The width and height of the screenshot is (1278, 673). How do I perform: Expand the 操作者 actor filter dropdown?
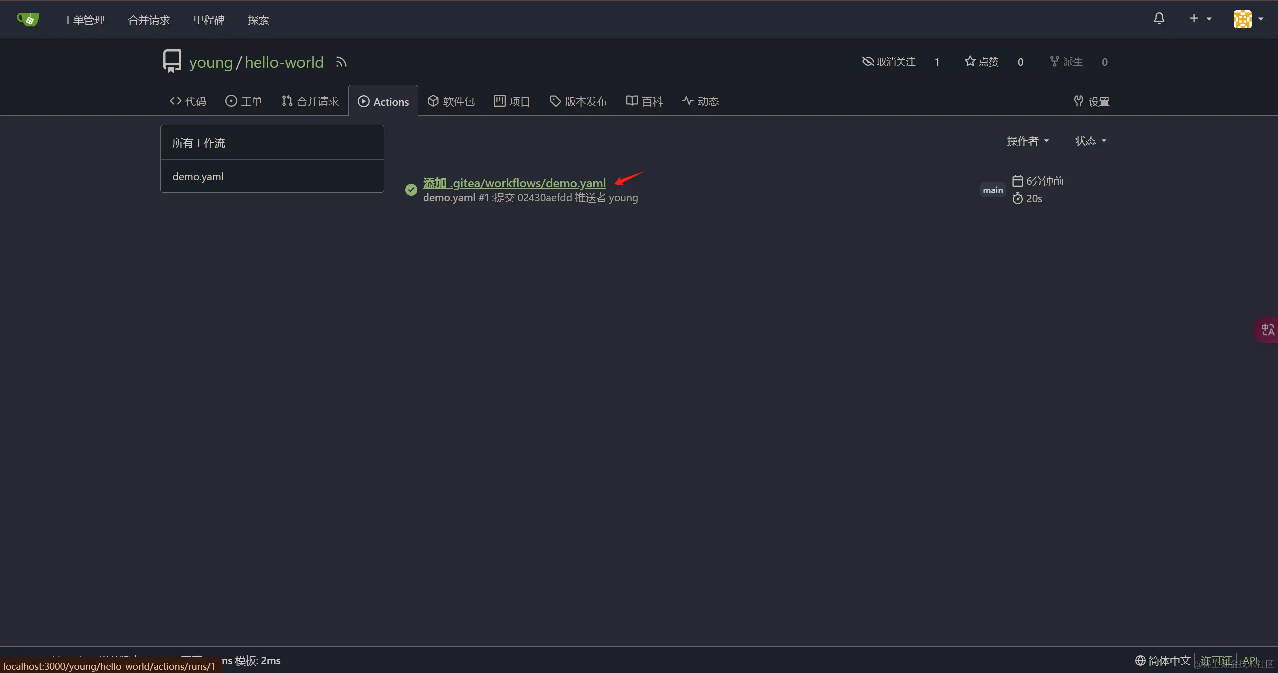tap(1028, 141)
